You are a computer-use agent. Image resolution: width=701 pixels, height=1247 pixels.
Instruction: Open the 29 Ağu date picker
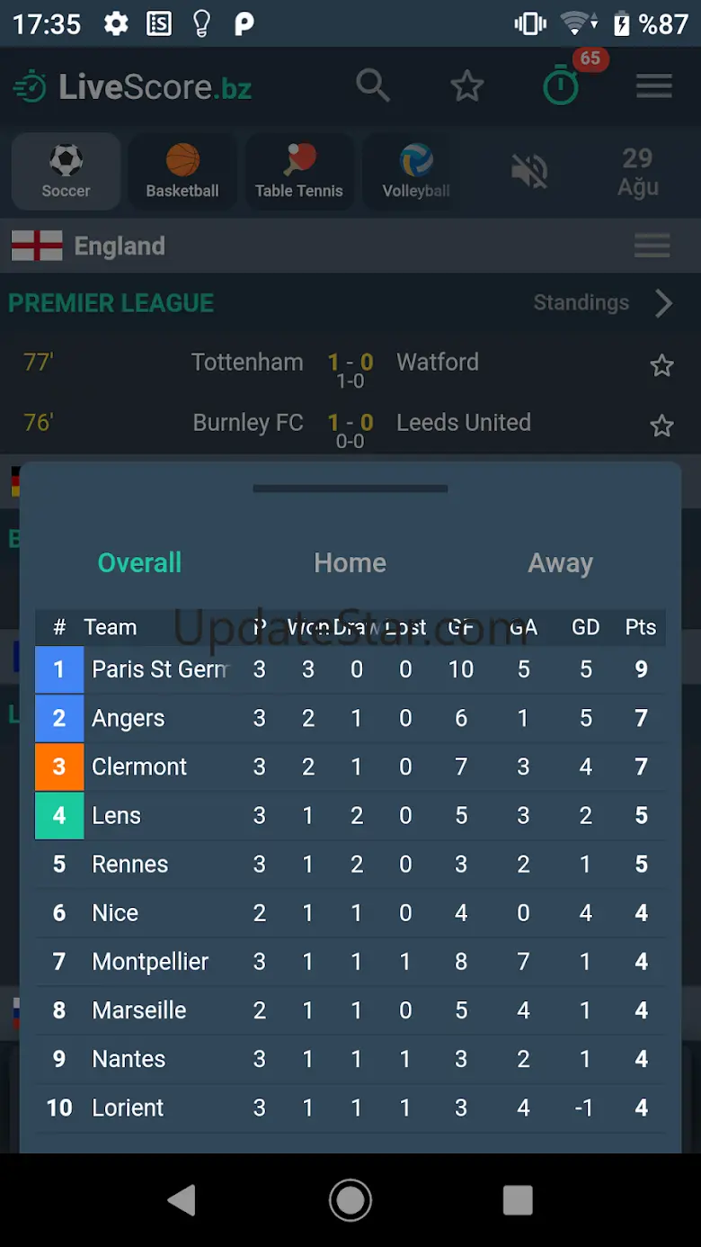[x=637, y=172]
